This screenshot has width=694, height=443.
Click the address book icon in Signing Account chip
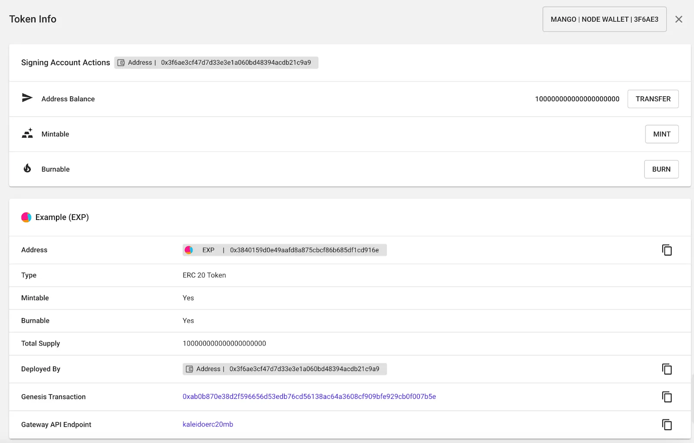point(121,62)
